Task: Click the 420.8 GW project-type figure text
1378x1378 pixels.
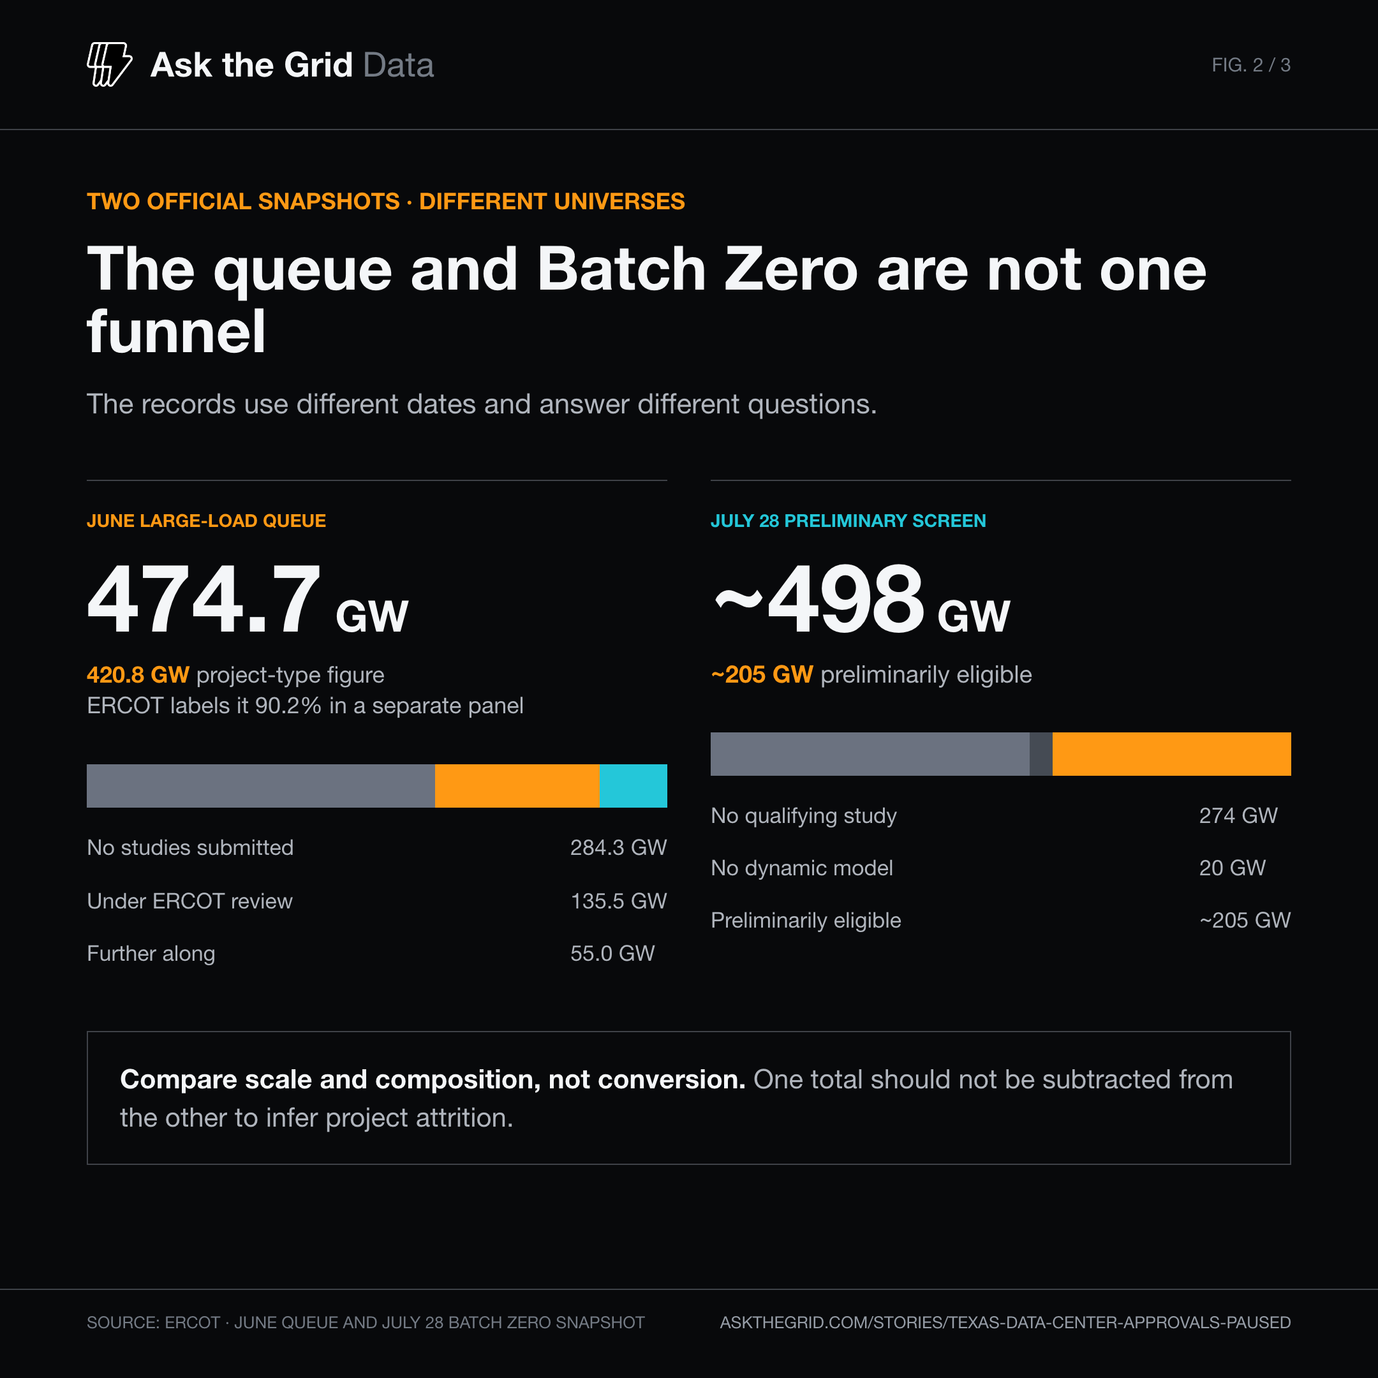Action: (235, 675)
